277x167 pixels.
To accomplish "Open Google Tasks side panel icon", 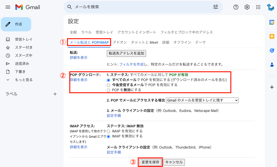I will 272,51.
